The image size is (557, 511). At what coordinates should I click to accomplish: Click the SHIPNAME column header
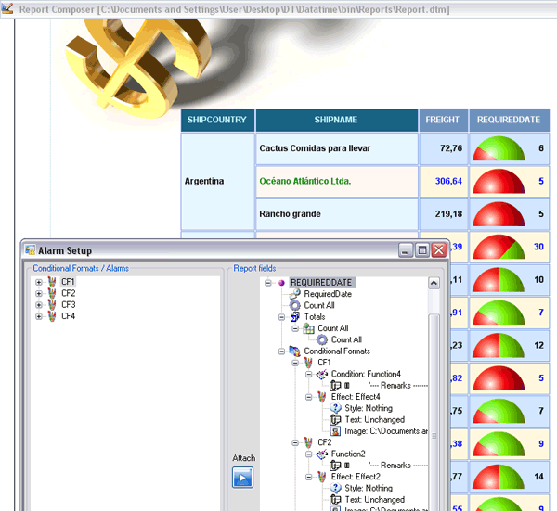coord(336,120)
